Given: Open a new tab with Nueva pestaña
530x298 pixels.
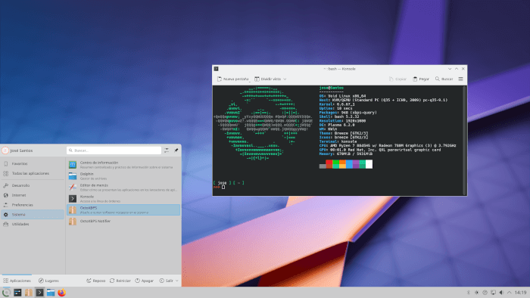Looking at the screenshot, I should coord(233,79).
